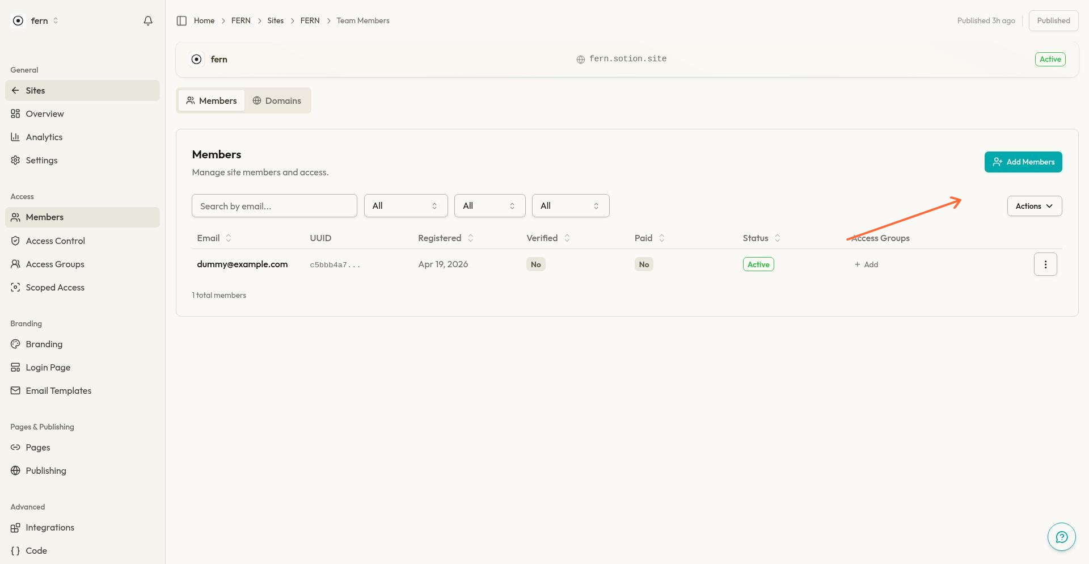
Task: Open Settings in the sidebar
Action: pyautogui.click(x=82, y=160)
